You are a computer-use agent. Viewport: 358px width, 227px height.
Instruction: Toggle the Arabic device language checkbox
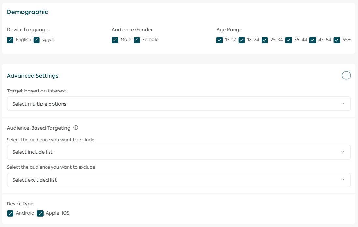(x=37, y=40)
